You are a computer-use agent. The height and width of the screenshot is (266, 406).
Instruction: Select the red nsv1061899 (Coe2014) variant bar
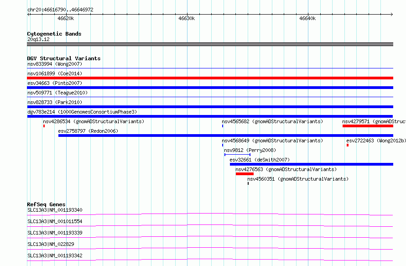pos(210,78)
